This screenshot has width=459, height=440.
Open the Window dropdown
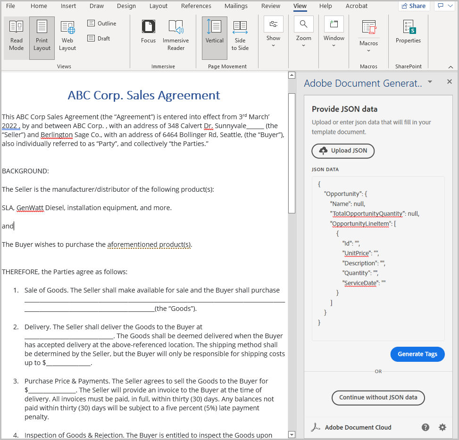[x=334, y=32]
